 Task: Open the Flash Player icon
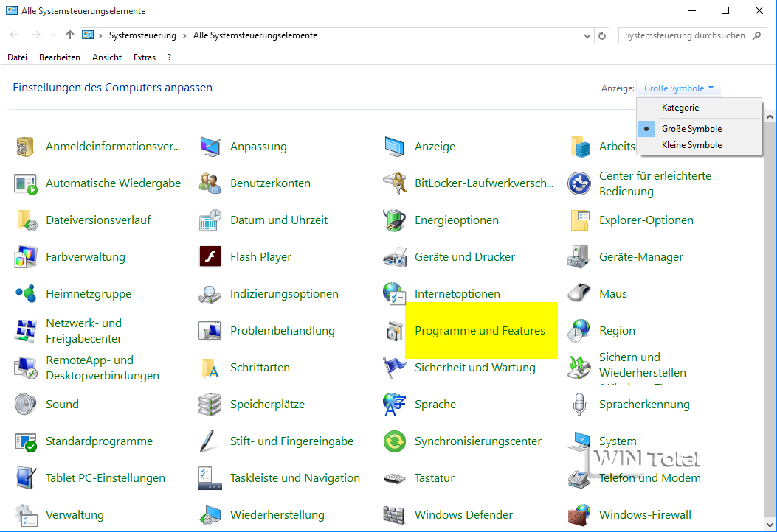tap(210, 257)
